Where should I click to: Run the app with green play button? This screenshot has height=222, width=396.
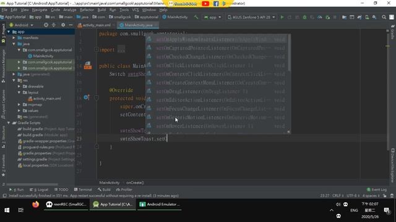coord(282,17)
